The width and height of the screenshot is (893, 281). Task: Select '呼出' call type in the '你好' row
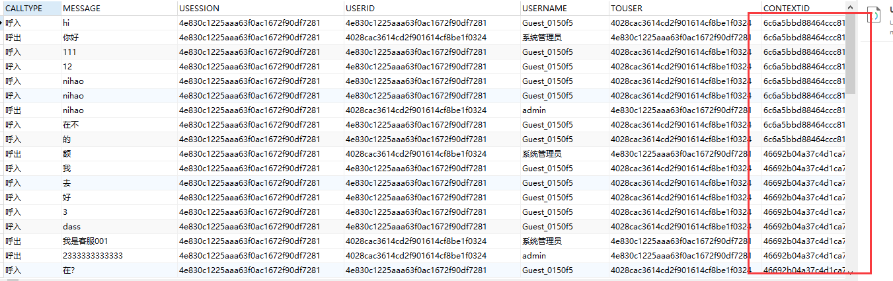coord(13,37)
